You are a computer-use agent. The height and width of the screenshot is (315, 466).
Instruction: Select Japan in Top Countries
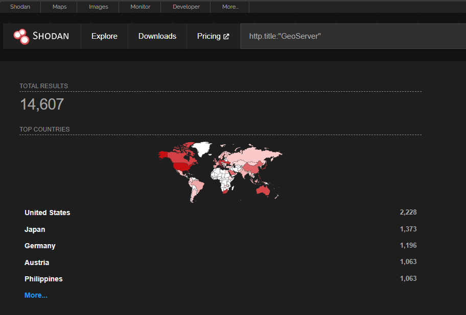pyautogui.click(x=35, y=229)
